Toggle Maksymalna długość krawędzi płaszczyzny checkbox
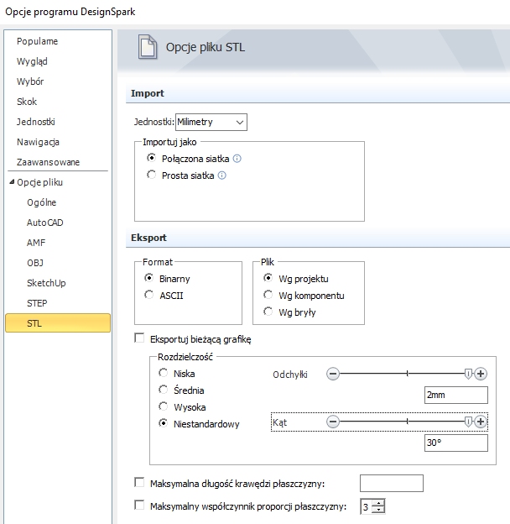Viewport: 510px width, 524px height. (139, 482)
